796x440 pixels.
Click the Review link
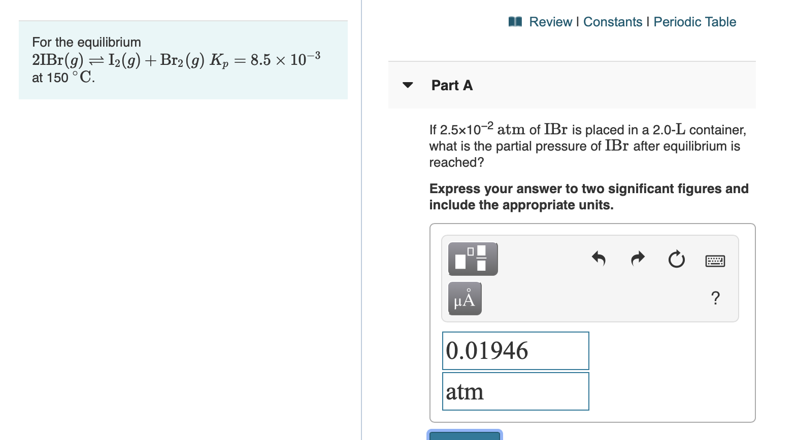[x=551, y=21]
